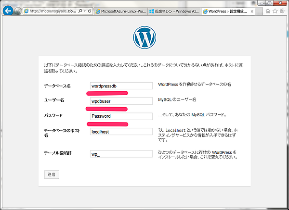Switch to MicrosoftAzure-Linux-Wo... tab
Viewport: 289px width, 210px height.
(121, 12)
